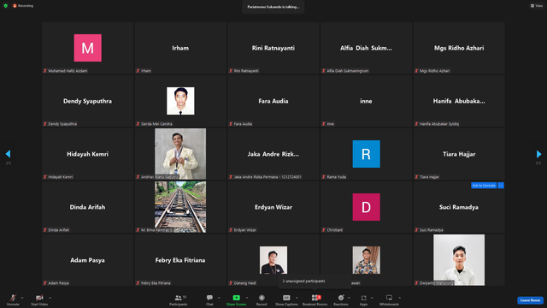Click the active speaker talking banner
The image size is (547, 308).
(273, 7)
